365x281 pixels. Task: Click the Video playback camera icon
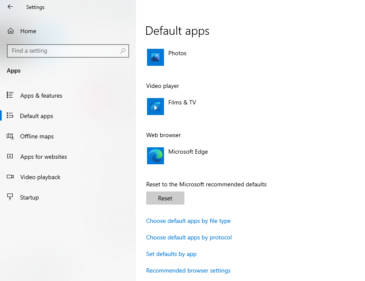tap(10, 177)
